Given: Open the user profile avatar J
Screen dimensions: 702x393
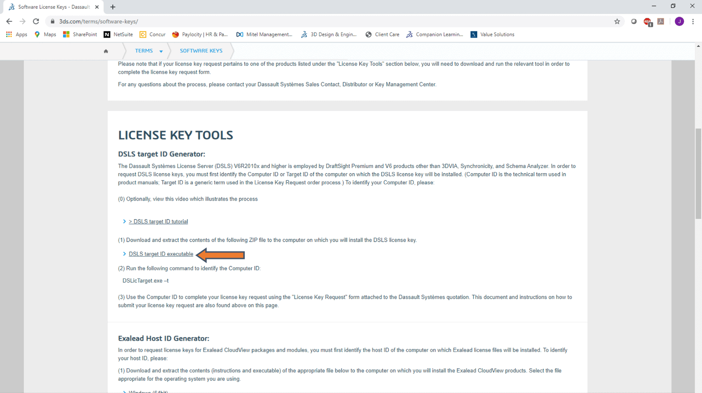Looking at the screenshot, I should click(x=679, y=21).
